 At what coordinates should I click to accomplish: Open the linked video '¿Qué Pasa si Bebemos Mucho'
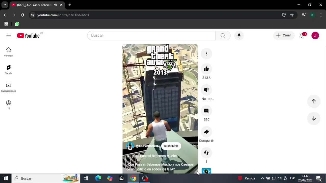(x=152, y=156)
